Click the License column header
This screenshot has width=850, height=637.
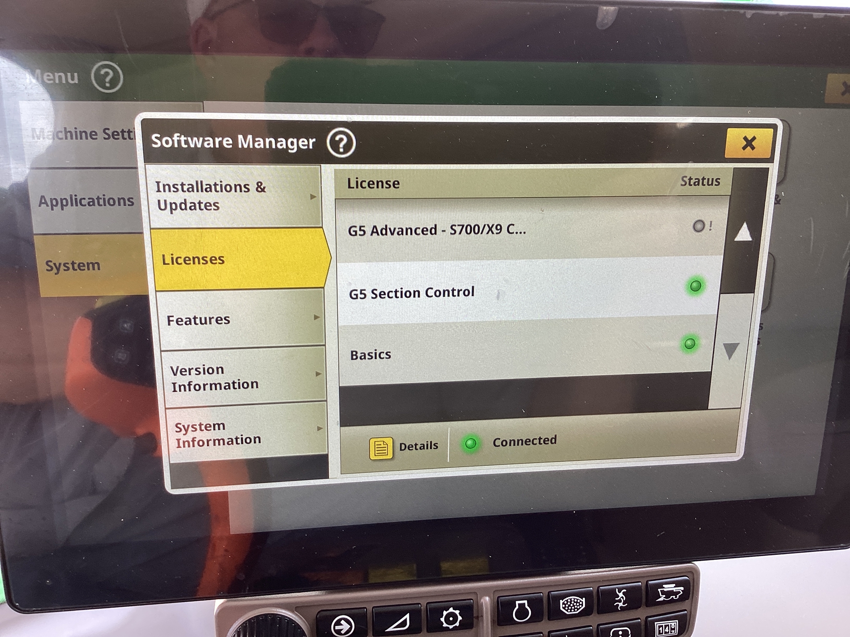click(374, 183)
